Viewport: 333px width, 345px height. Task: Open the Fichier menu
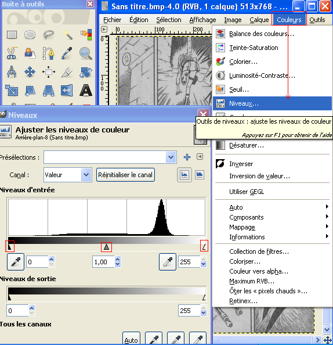click(x=113, y=20)
